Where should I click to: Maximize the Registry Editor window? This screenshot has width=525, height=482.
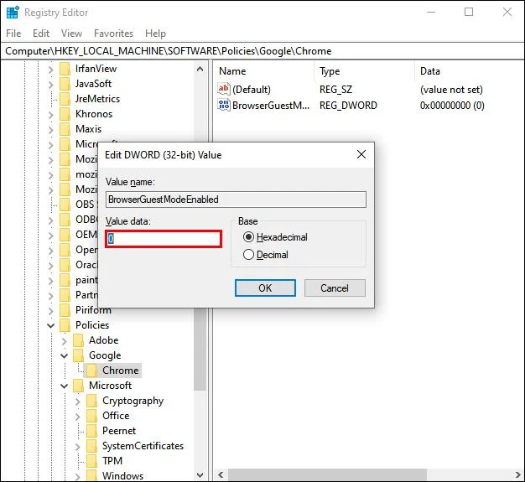tap(469, 12)
